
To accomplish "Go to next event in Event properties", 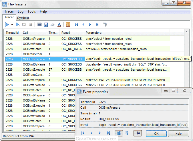I will [x=100, y=133].
